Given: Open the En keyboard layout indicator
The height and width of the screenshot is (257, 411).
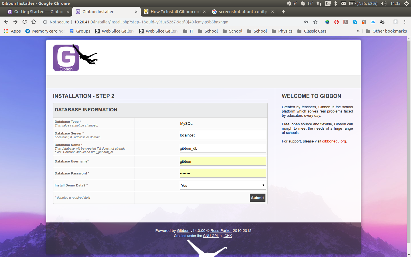Looking at the screenshot, I should click(x=328, y=3).
